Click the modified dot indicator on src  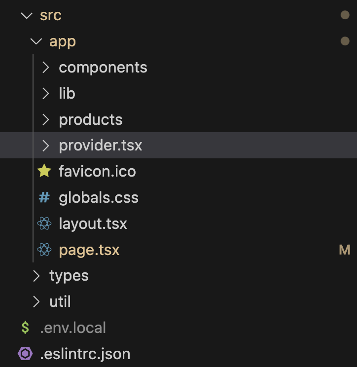(345, 15)
